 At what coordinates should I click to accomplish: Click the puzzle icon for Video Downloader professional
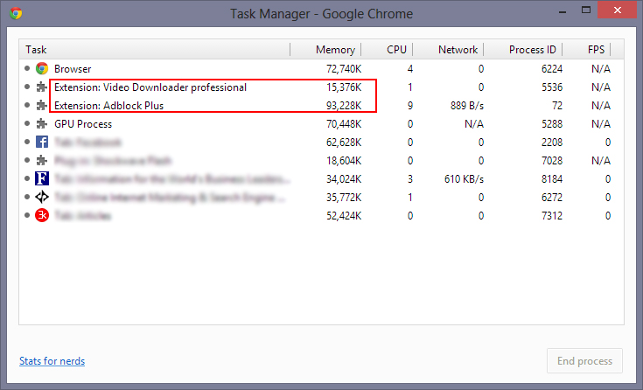[41, 87]
